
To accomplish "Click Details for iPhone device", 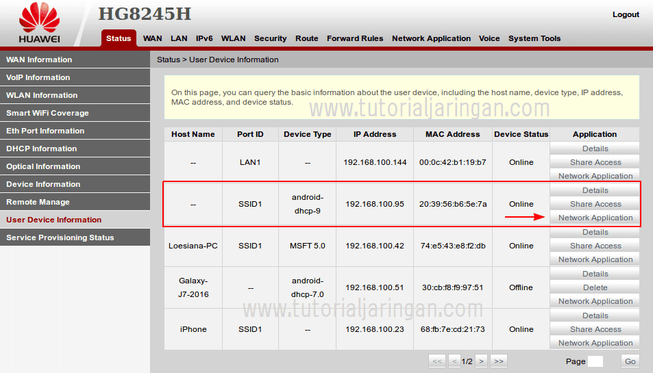I will click(x=595, y=316).
